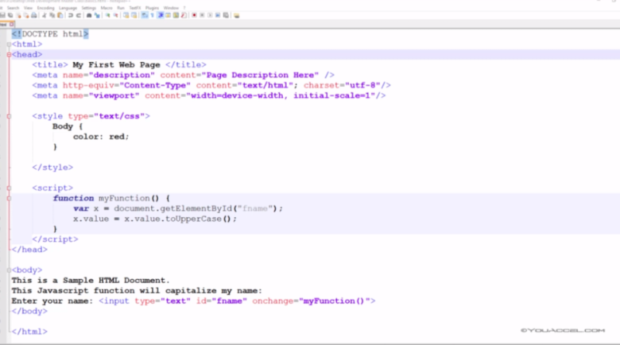
Task: Click the <!DOCTYPE html> line
Action: pyautogui.click(x=50, y=34)
